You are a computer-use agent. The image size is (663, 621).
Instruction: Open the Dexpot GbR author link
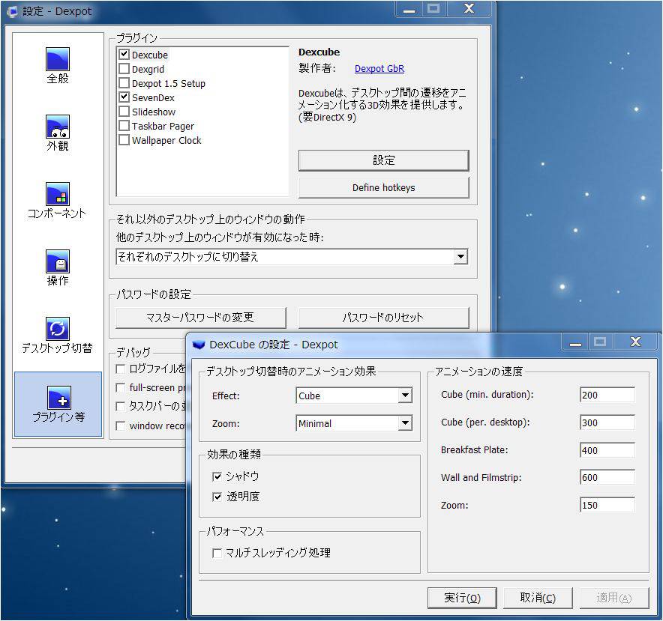(379, 68)
